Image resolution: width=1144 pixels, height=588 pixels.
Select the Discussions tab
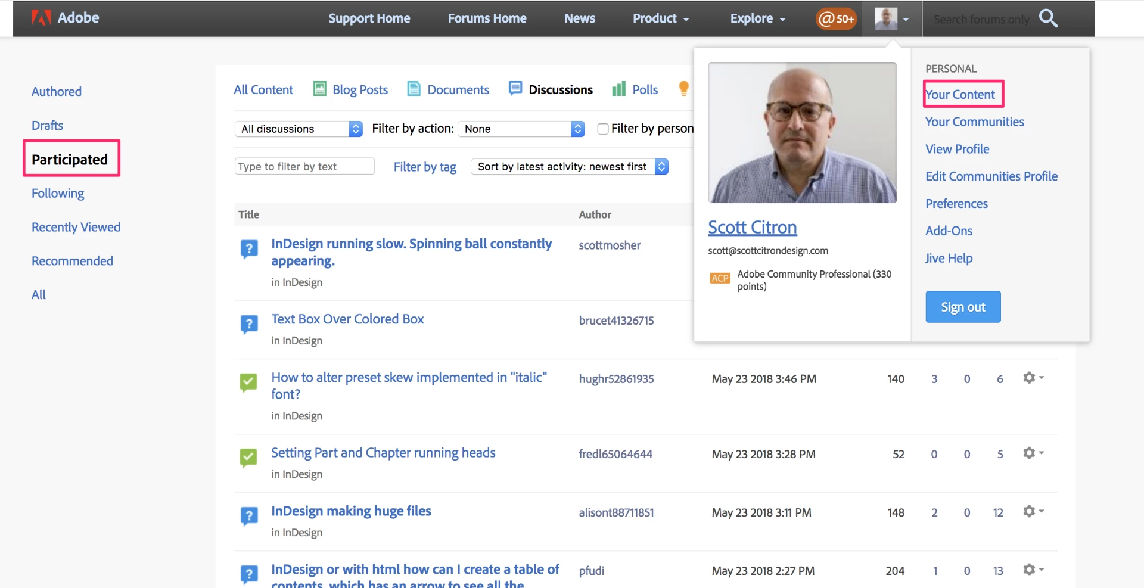click(561, 89)
